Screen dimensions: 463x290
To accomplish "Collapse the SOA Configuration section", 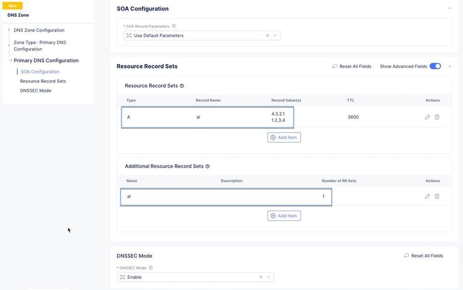I will pos(449,9).
